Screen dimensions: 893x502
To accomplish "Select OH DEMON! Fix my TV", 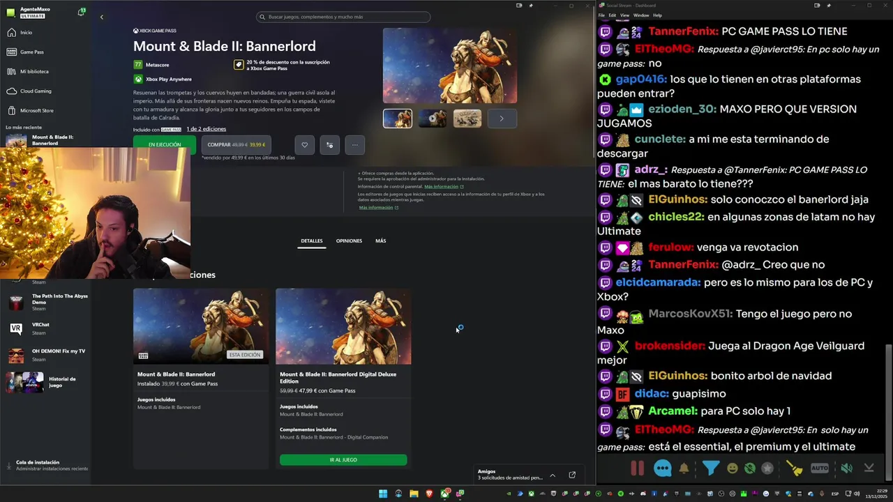I will tap(46, 355).
